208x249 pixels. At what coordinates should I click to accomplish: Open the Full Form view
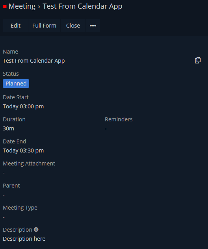coord(44,26)
